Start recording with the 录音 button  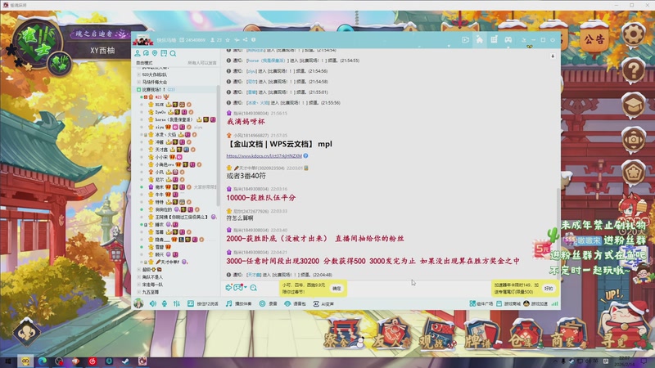pos(268,303)
